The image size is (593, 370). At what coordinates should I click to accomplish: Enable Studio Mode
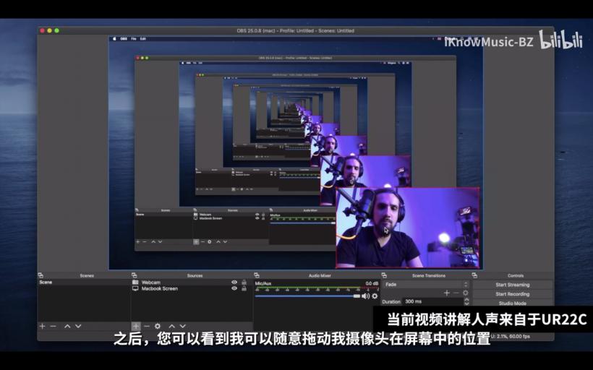513,303
